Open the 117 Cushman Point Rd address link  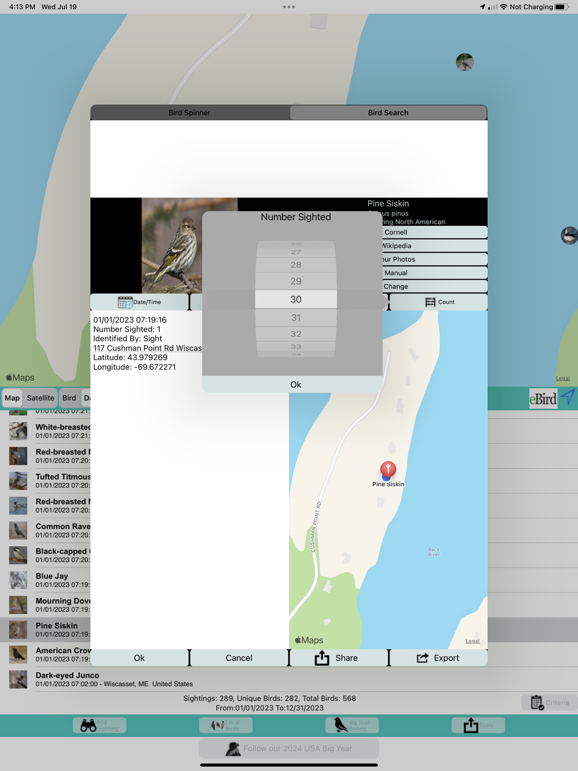click(147, 348)
